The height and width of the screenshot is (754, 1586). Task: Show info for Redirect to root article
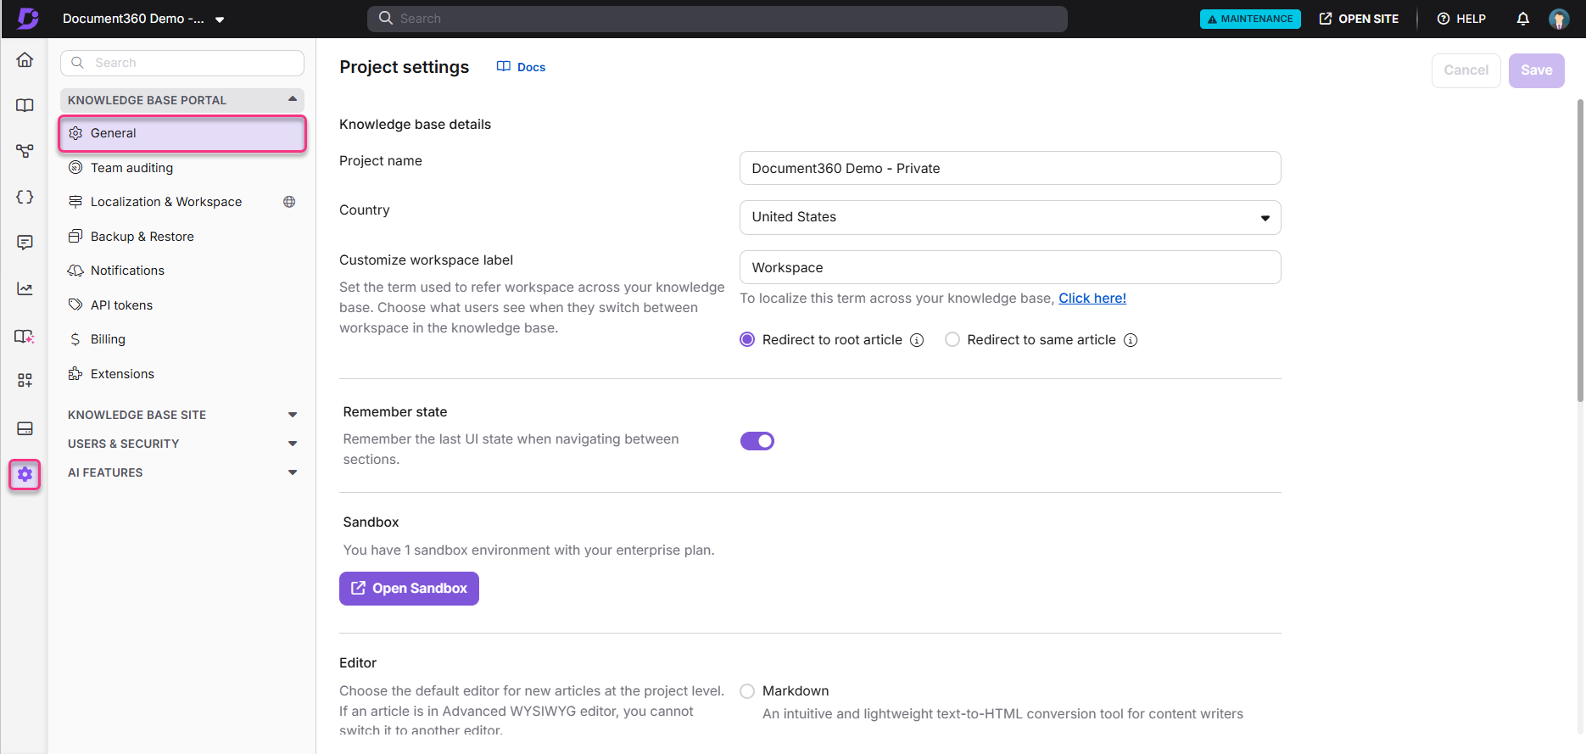point(917,340)
